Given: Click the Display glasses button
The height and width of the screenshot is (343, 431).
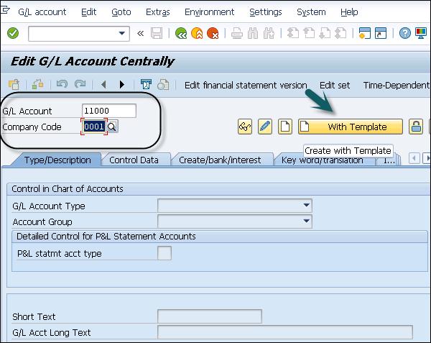Looking at the screenshot, I should point(245,127).
